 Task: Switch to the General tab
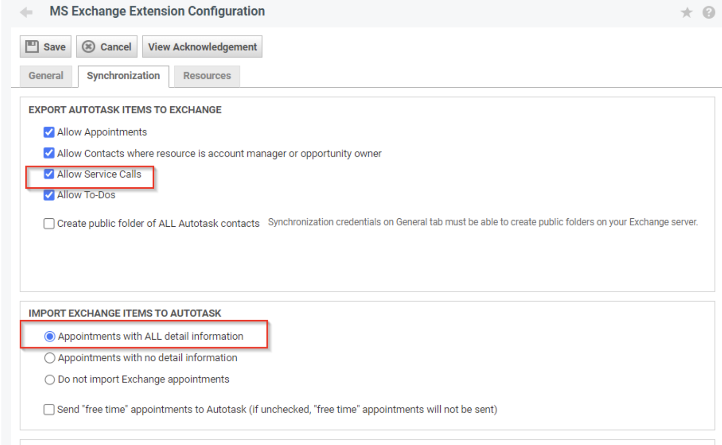coord(46,76)
